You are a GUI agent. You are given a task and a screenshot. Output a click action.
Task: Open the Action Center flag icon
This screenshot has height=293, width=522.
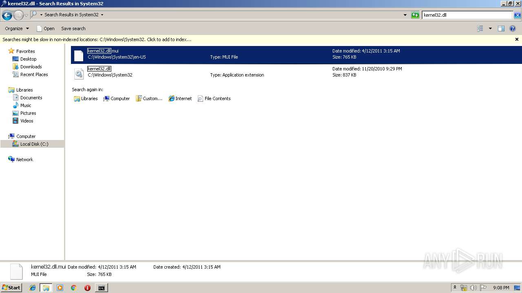(x=483, y=288)
